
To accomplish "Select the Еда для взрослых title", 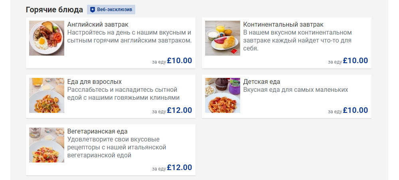I will tap(95, 82).
